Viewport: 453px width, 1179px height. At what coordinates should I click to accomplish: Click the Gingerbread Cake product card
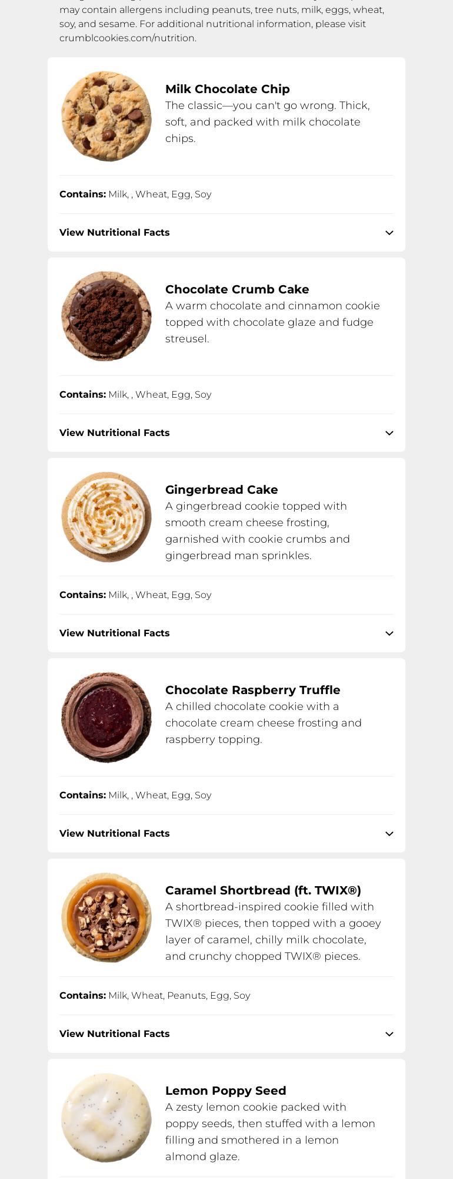point(226,554)
